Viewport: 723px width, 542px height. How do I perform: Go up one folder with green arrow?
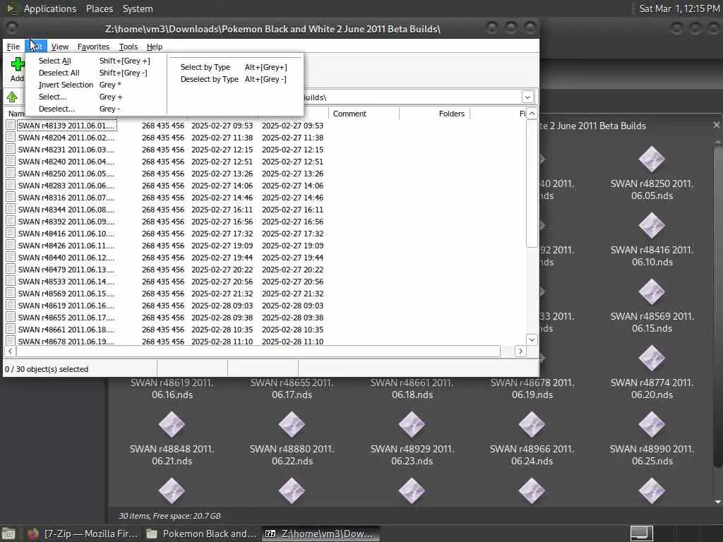point(12,97)
